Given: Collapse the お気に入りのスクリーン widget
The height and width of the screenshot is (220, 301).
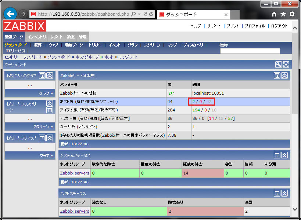Looking at the screenshot, I should tap(50, 103).
